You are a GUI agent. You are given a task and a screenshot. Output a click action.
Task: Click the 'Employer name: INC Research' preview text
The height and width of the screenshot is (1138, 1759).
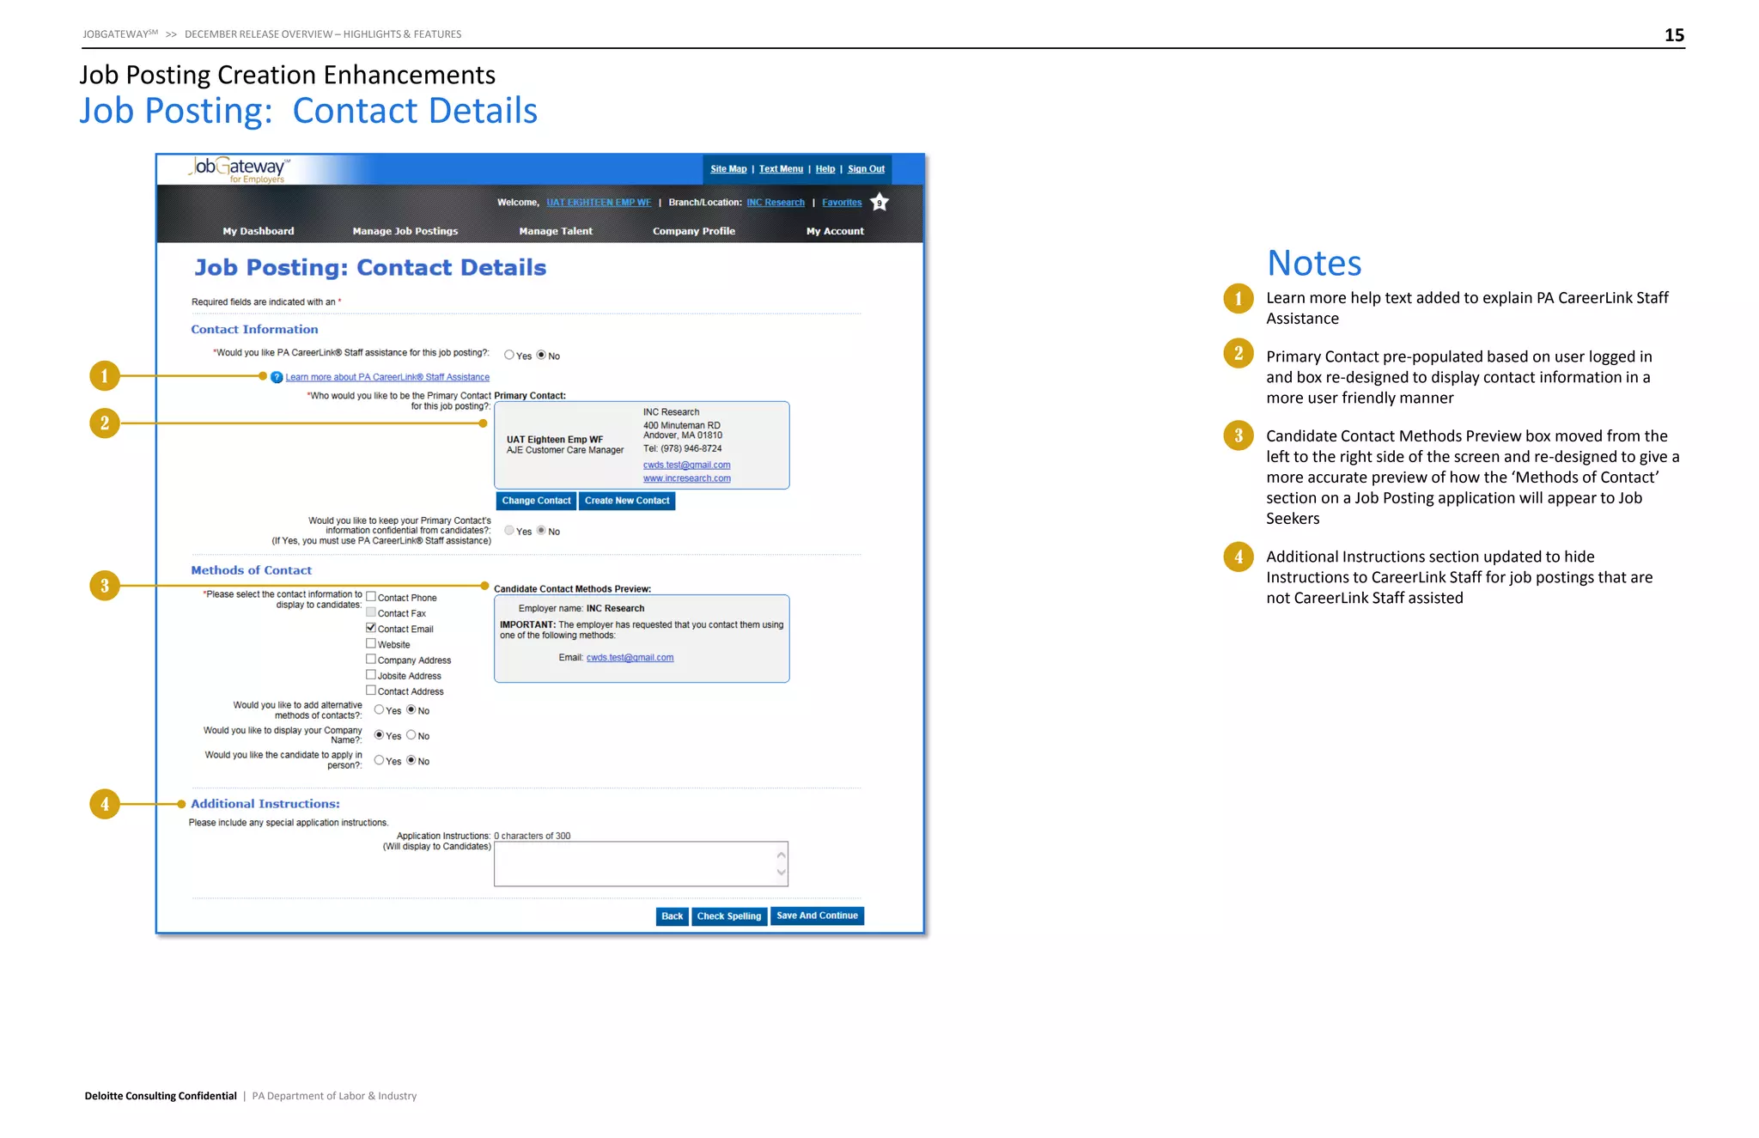[x=581, y=609]
